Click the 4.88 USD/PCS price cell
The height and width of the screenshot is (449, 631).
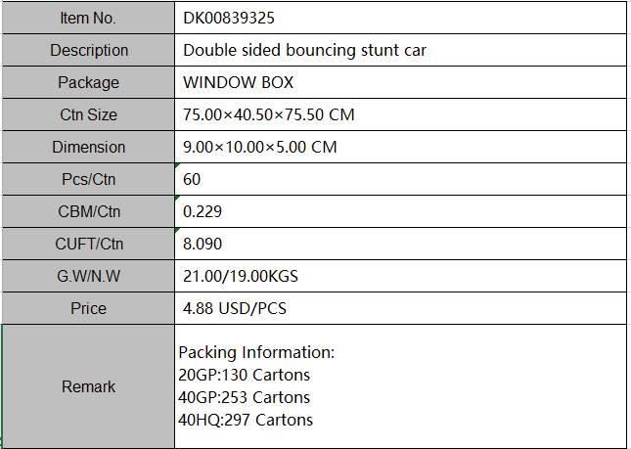[401, 308]
